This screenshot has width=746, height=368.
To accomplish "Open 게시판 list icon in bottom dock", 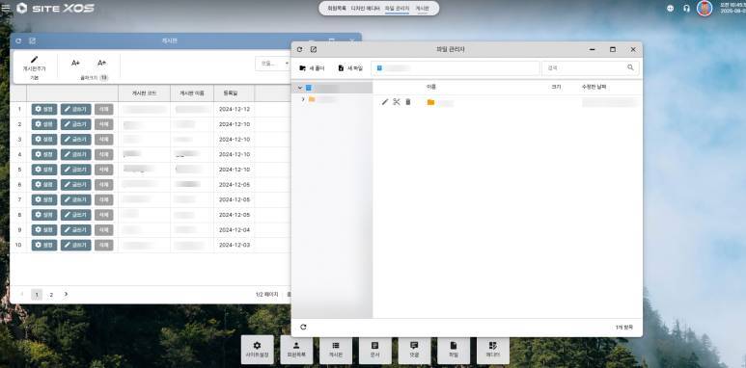I will click(336, 350).
